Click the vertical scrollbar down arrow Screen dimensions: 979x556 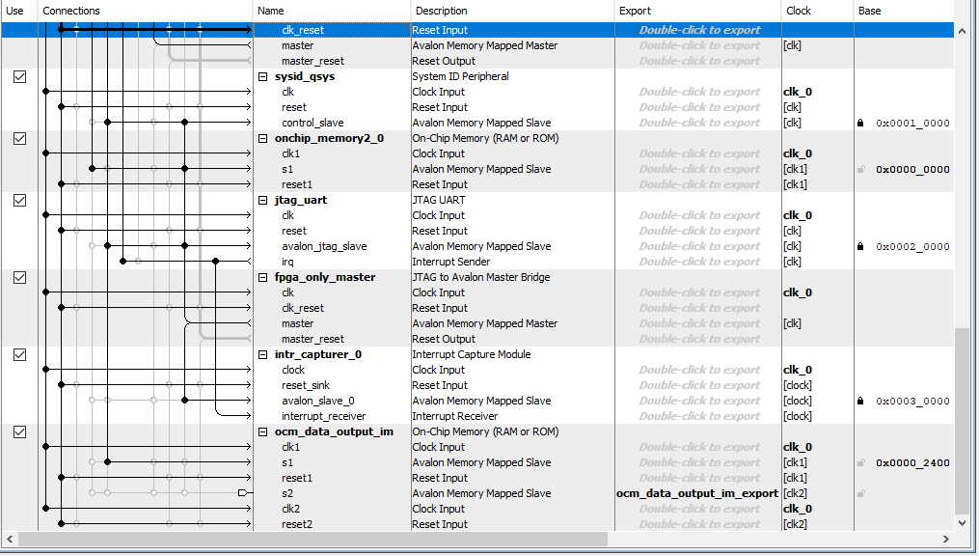(x=963, y=523)
